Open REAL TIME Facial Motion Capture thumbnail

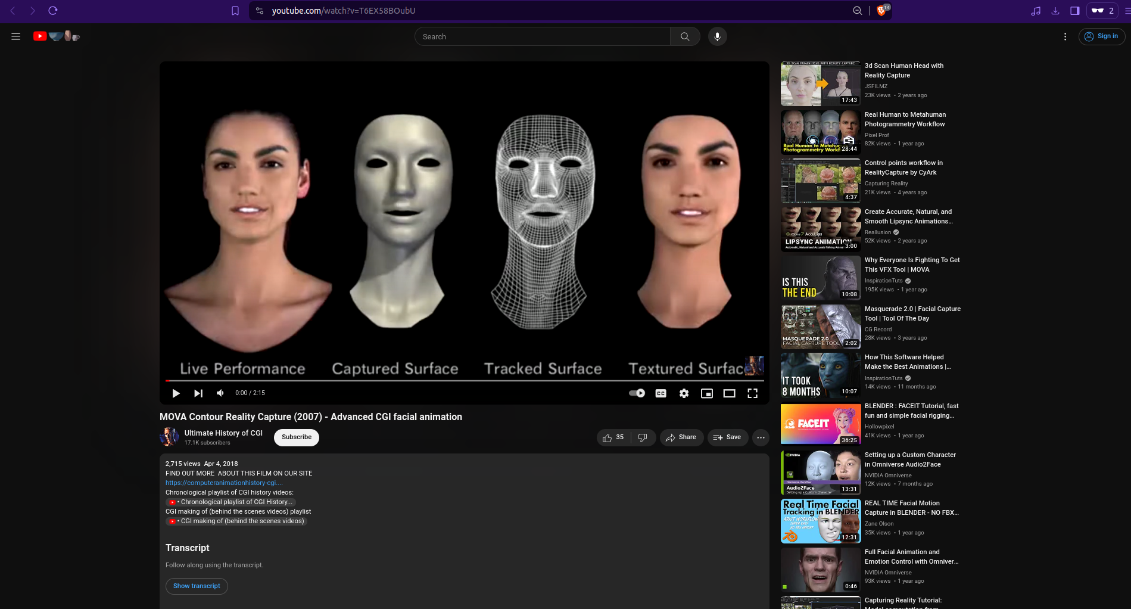tap(821, 521)
